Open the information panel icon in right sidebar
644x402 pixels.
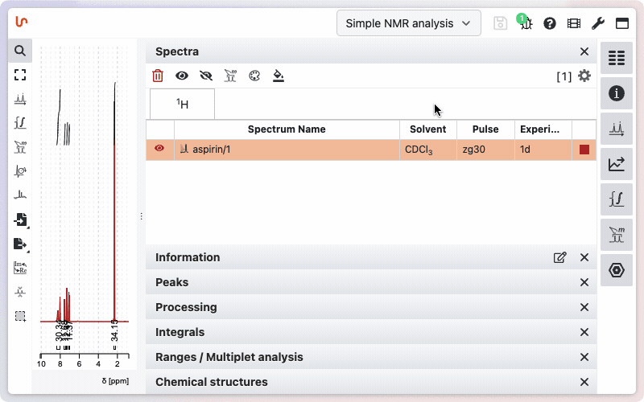coord(617,93)
